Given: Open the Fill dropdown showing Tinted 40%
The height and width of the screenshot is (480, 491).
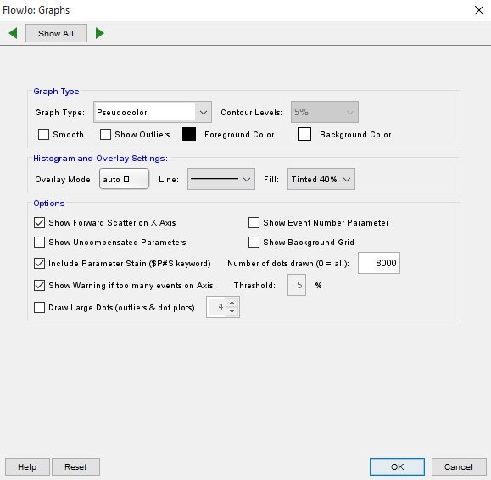Looking at the screenshot, I should [x=321, y=179].
